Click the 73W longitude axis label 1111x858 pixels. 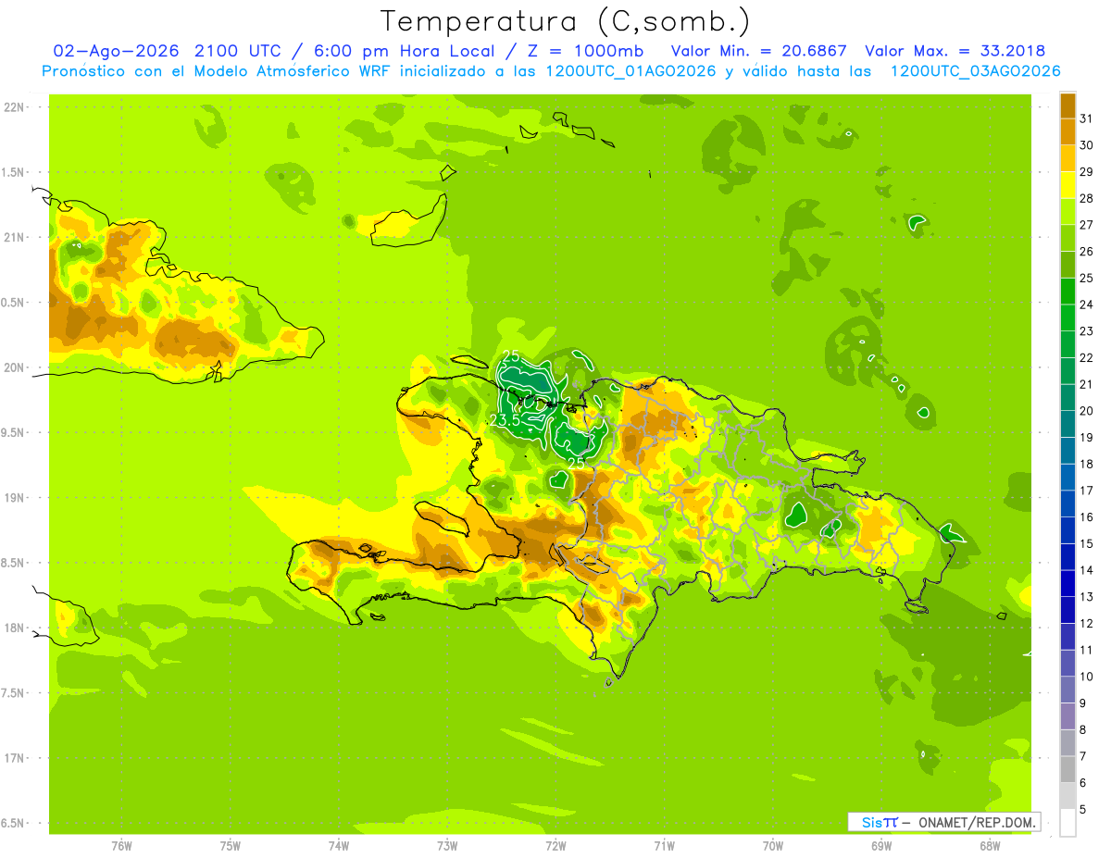coord(447,846)
